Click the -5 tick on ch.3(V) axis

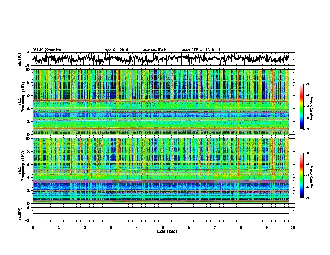point(28,220)
